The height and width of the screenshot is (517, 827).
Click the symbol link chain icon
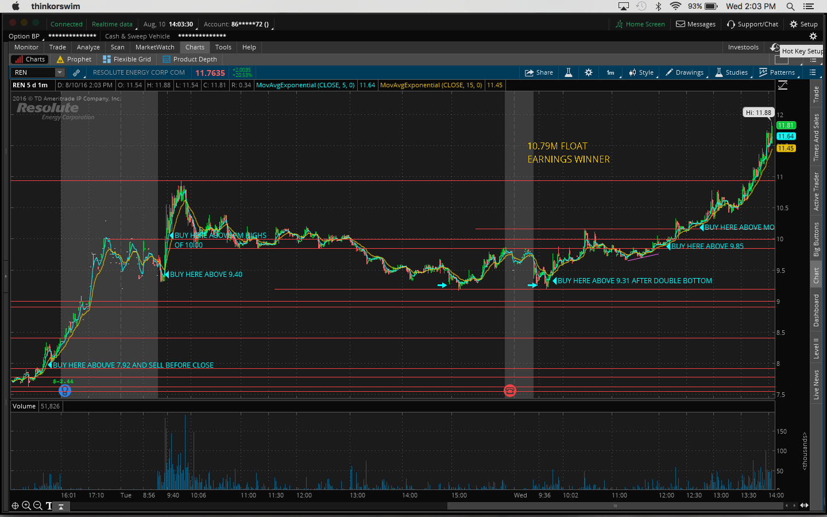point(76,72)
